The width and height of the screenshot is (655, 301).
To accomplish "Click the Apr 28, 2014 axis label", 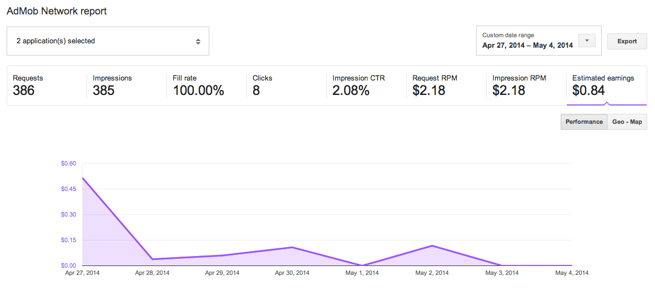I will [x=152, y=273].
